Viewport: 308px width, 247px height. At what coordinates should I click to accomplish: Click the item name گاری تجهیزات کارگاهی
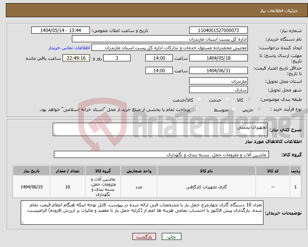pyautogui.click(x=206, y=187)
